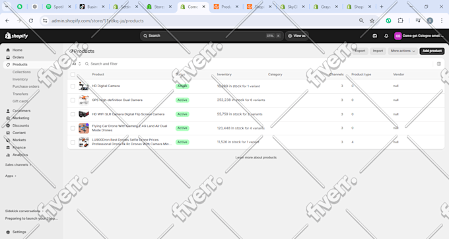
Task: Open the browser profile avatar
Action: click(430, 20)
